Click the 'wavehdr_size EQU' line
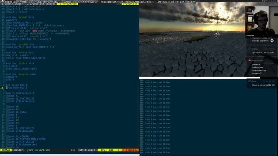Image resolution: width=278 pixels, height=156 pixels. click(30, 39)
